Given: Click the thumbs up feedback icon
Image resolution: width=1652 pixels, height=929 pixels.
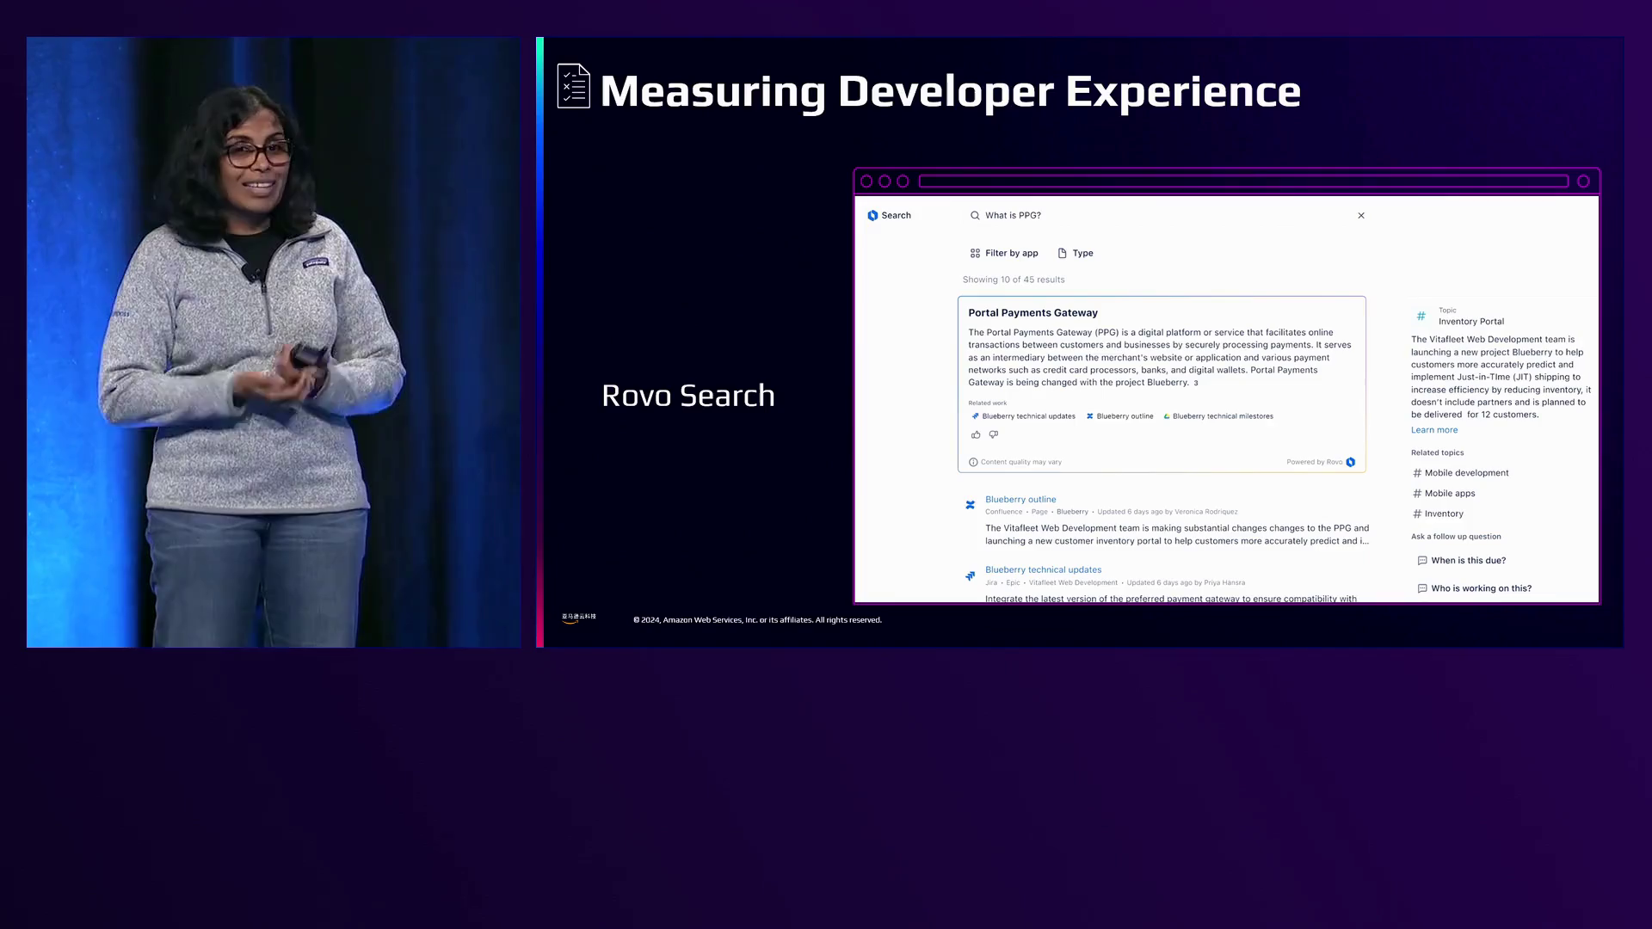Looking at the screenshot, I should tap(976, 435).
